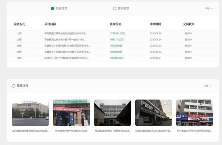Open 详情 link in supply info header
This screenshot has height=145, width=222.
pos(209,8)
